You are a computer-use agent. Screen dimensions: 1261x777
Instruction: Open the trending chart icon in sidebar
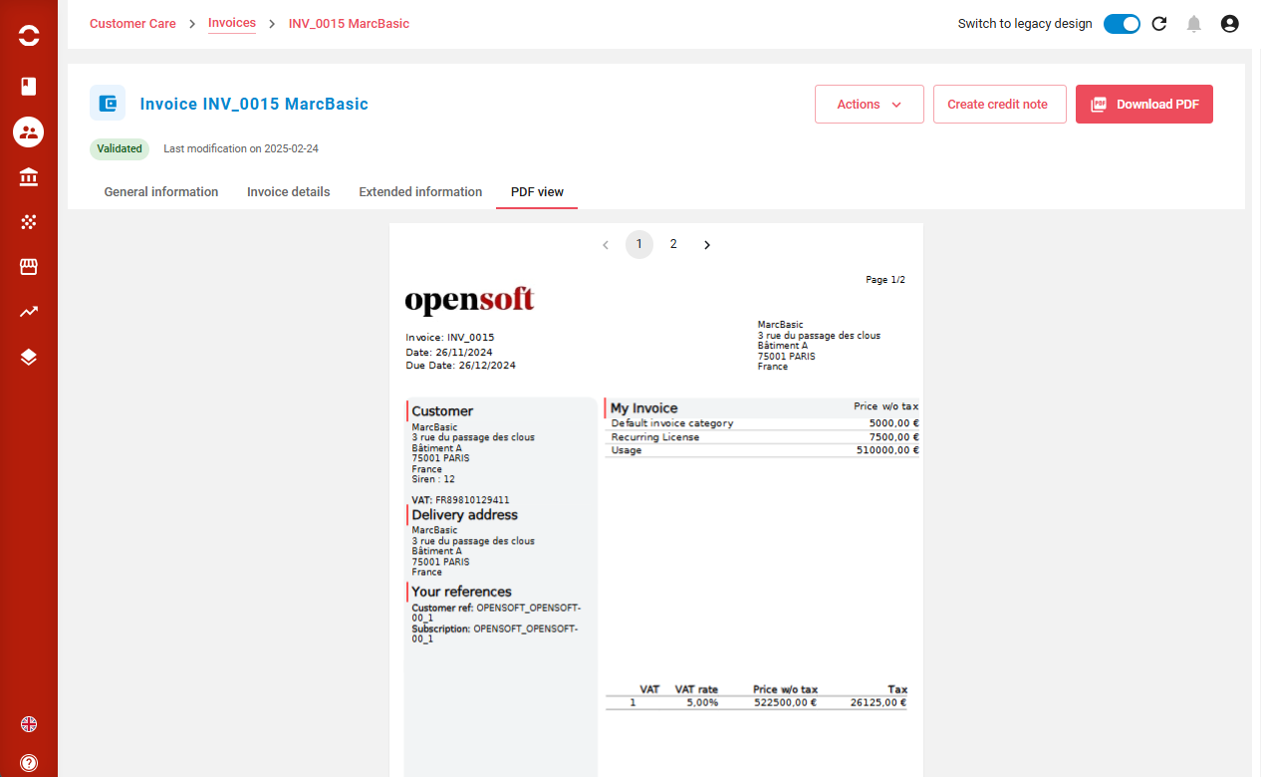pos(29,312)
